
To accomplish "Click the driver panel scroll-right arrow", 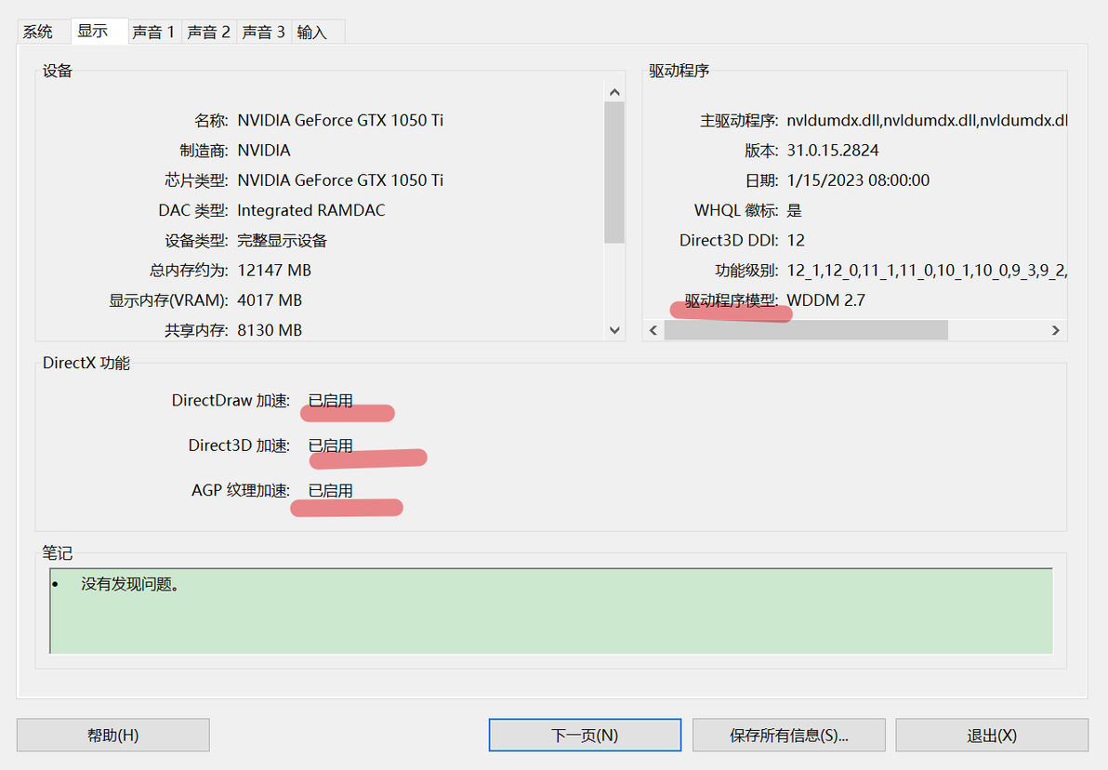I will click(x=1056, y=330).
